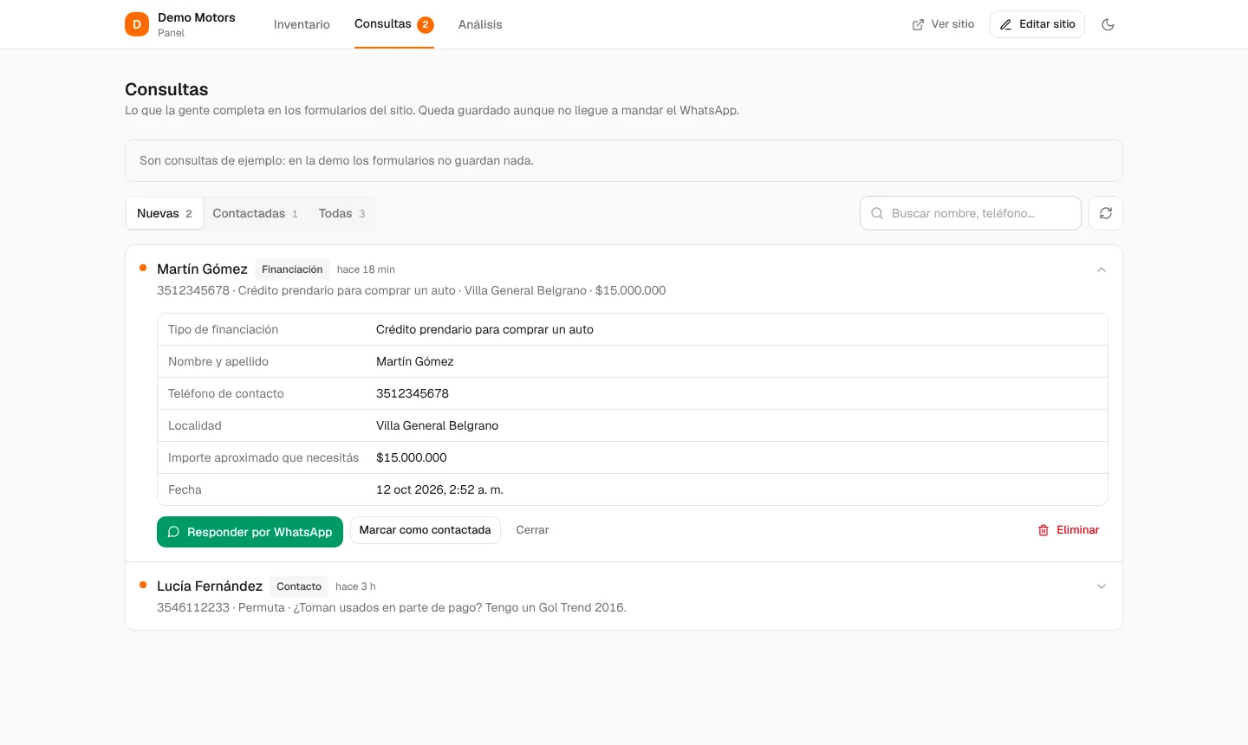Click the Villa General Belgrano table value
Screen dimensions: 1248x745
pyautogui.click(x=437, y=425)
